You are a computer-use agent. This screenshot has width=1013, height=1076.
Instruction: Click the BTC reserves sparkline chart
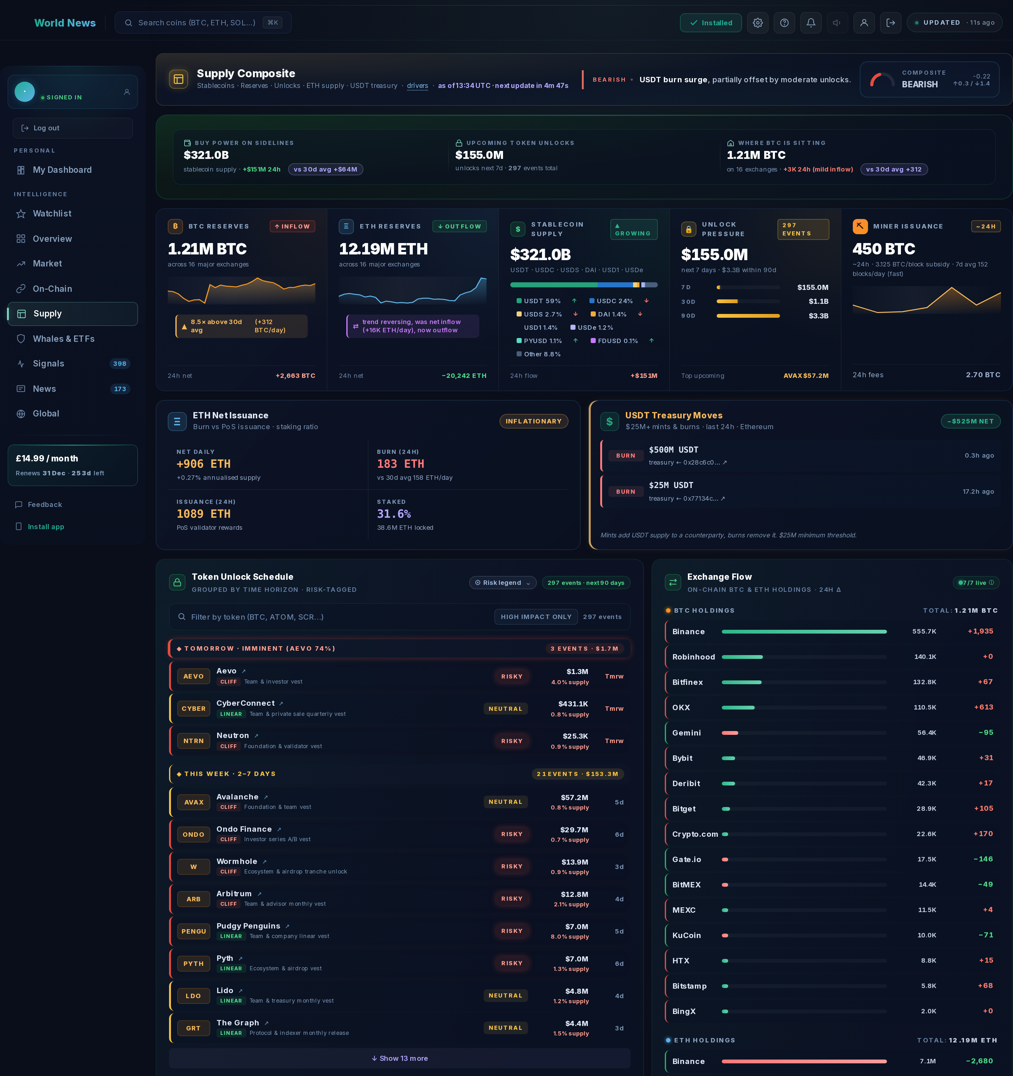point(242,291)
